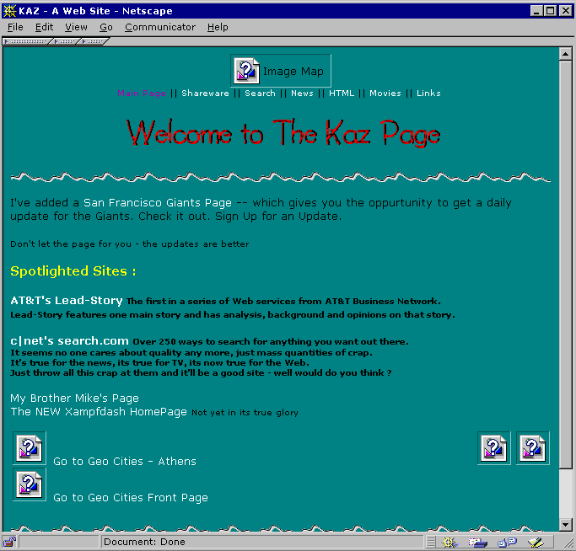Click Sign Up for an Update text
The width and height of the screenshot is (576, 551).
tap(278, 217)
